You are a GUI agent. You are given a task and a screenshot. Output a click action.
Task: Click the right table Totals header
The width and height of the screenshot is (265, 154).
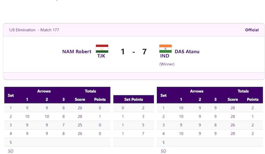243,91
